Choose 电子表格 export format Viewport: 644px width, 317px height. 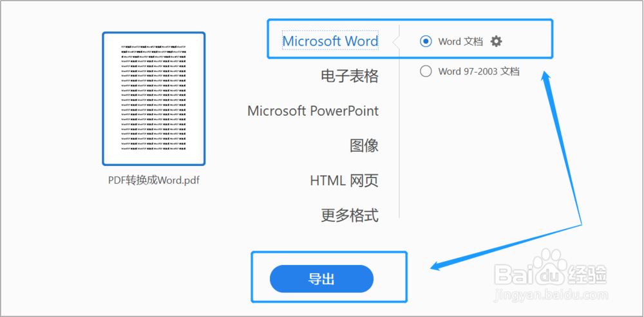point(350,76)
